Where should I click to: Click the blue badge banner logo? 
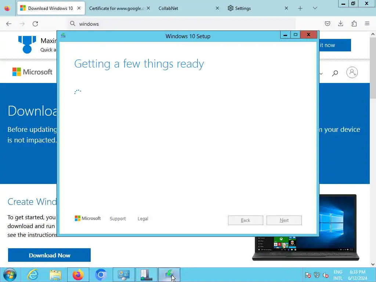pos(27,44)
